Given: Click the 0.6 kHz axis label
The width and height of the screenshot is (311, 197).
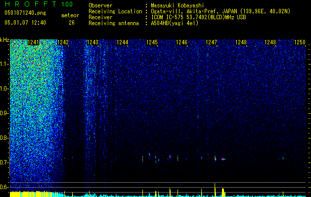Looking at the screenshot, I should [4, 187].
